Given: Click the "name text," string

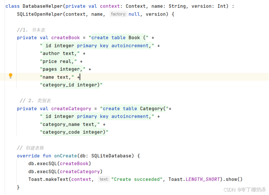Looking at the screenshot, I should point(57,77).
